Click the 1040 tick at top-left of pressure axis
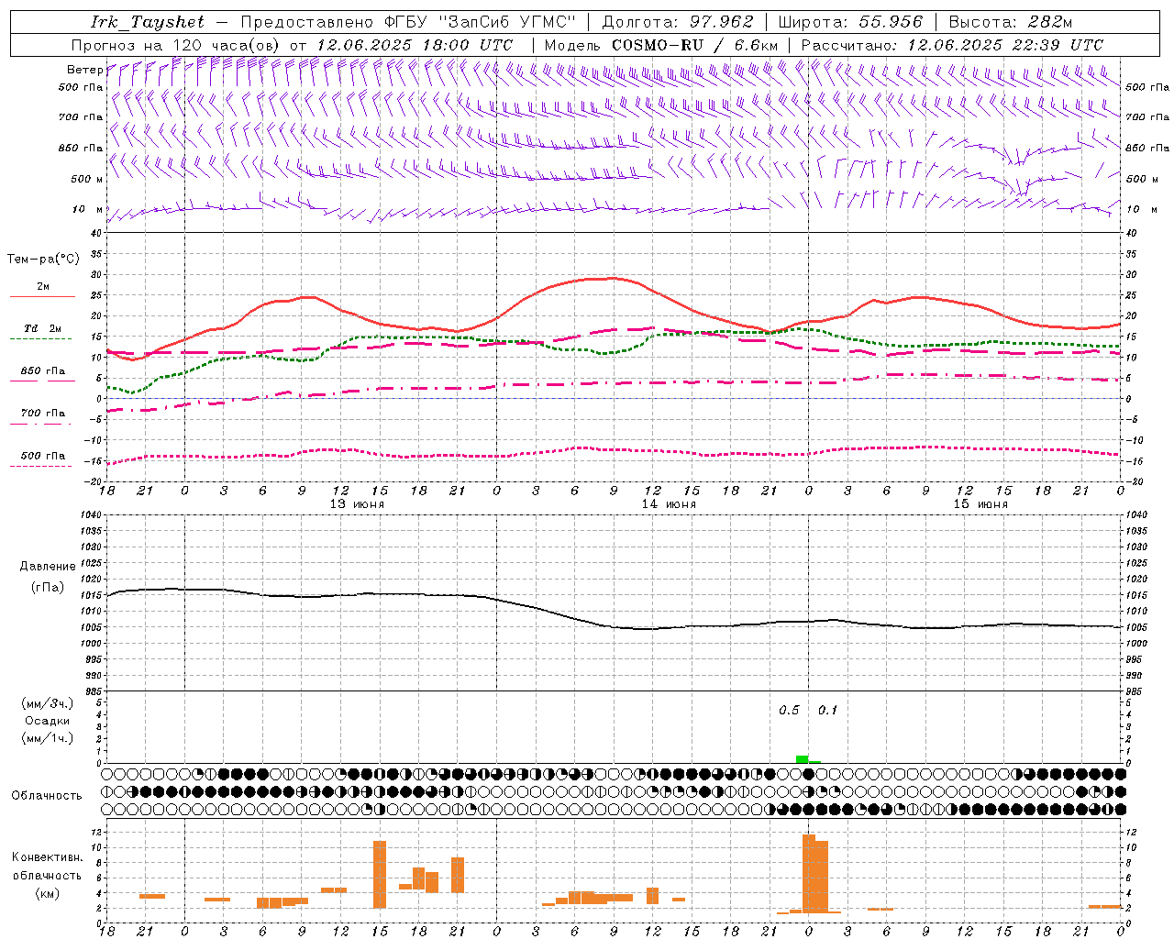 (x=92, y=515)
